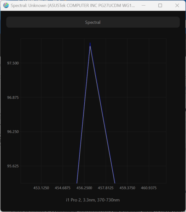Click the 454.6875 x-axis label
Image resolution: width=186 pixels, height=212 pixels.
pyautogui.click(x=63, y=188)
